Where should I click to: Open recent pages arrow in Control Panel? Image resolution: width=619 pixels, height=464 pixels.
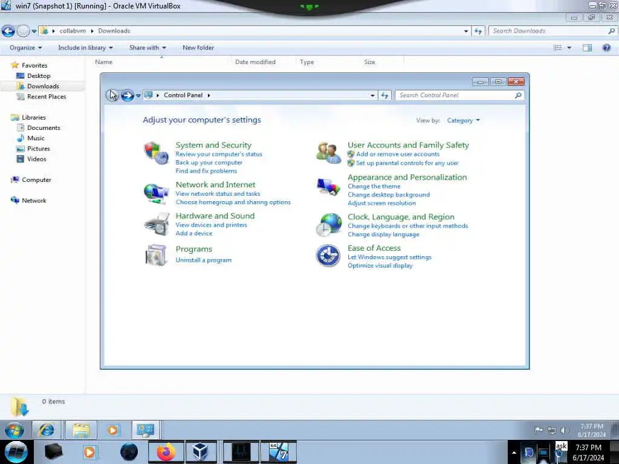pos(138,95)
